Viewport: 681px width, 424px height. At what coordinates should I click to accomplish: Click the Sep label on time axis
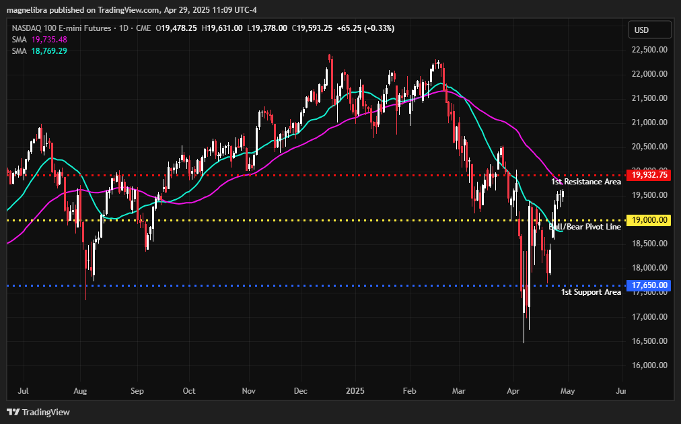(x=137, y=391)
